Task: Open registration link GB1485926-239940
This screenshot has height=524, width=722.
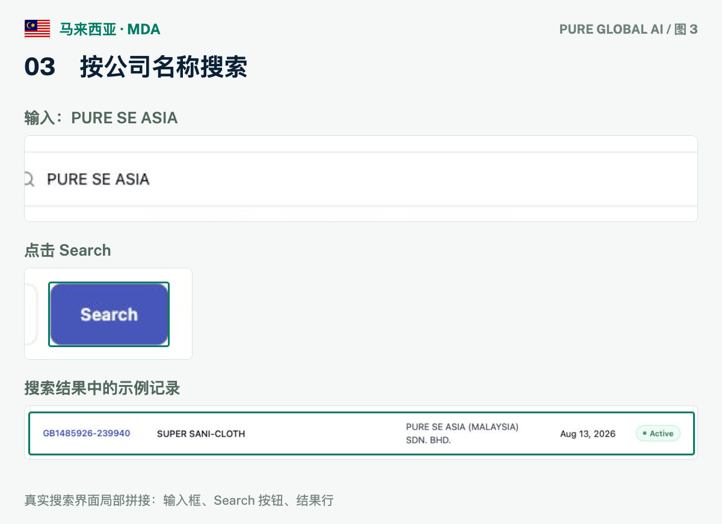Action: [87, 433]
